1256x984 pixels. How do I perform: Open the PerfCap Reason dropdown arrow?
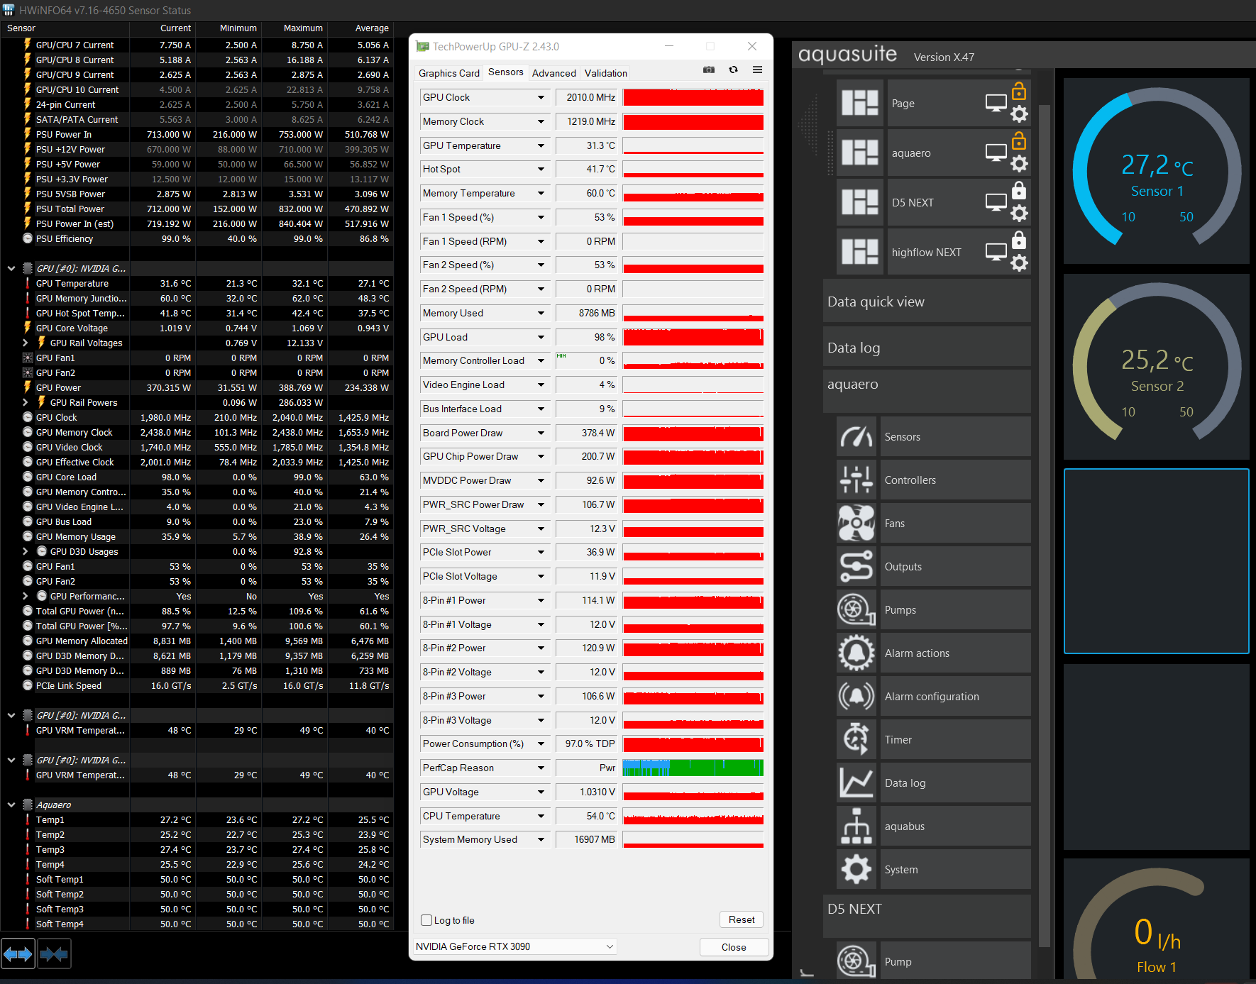541,768
